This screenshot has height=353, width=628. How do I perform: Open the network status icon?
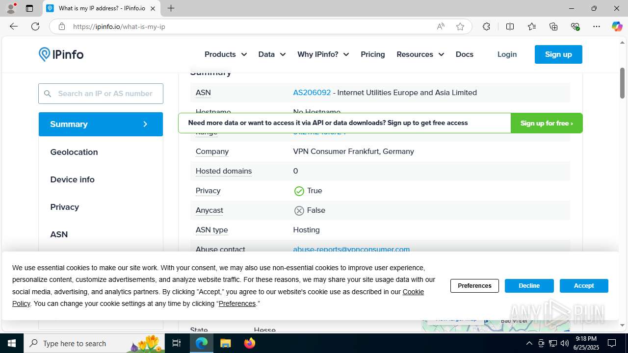552,343
